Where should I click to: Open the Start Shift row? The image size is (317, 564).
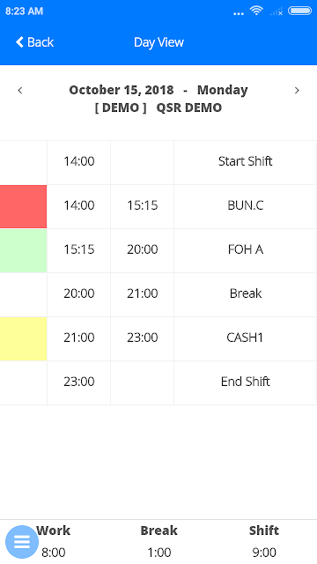pos(158,162)
